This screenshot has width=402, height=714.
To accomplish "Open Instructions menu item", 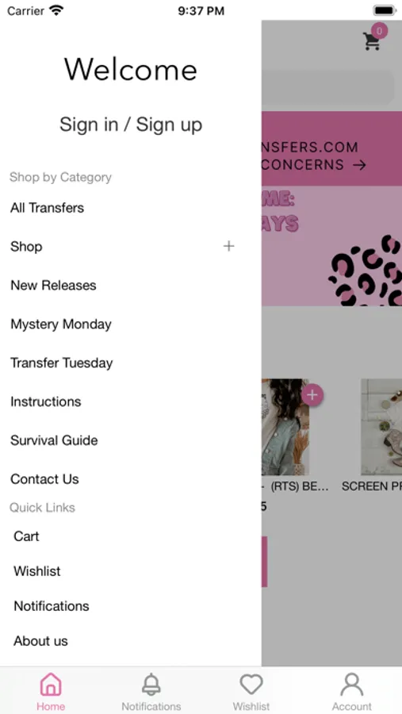I will 45,401.
